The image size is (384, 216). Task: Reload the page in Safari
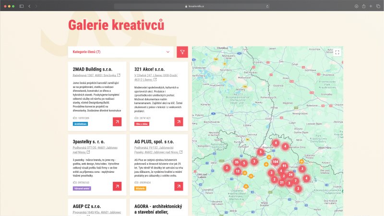point(267,6)
